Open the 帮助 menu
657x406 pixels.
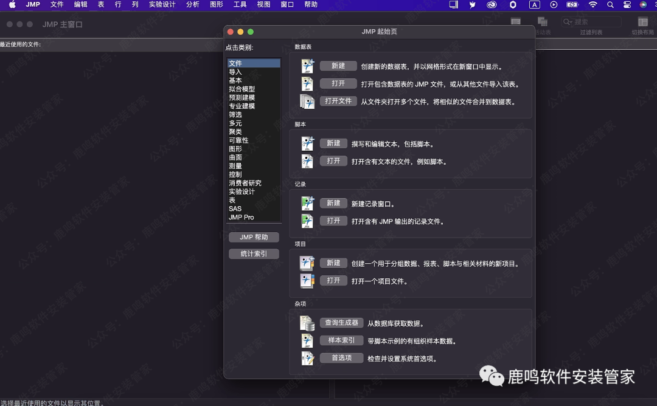point(311,5)
